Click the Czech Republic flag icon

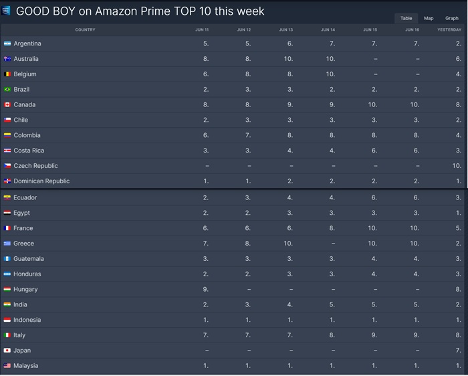click(7, 166)
